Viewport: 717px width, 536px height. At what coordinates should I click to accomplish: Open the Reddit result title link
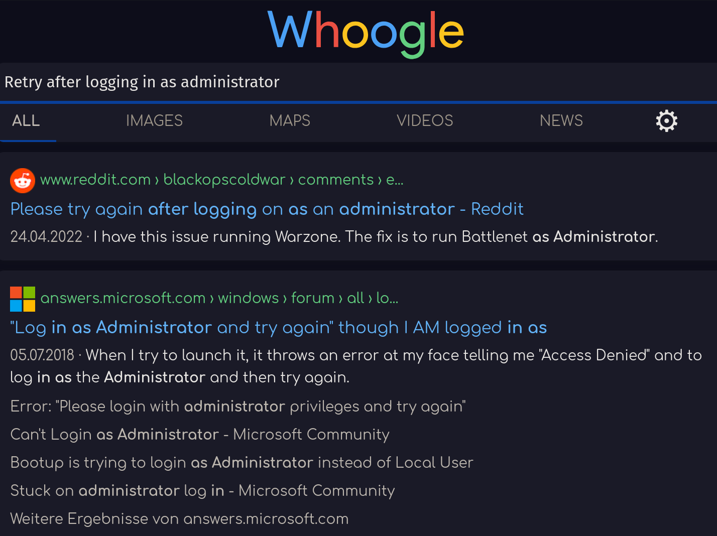[x=267, y=209]
